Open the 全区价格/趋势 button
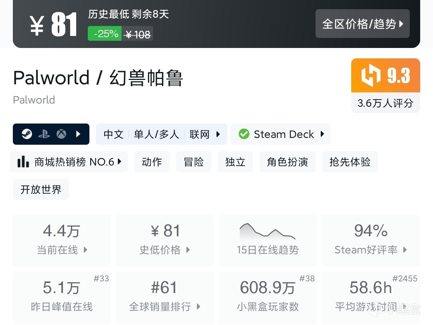Viewport: 433px width, 325px height. point(362,24)
